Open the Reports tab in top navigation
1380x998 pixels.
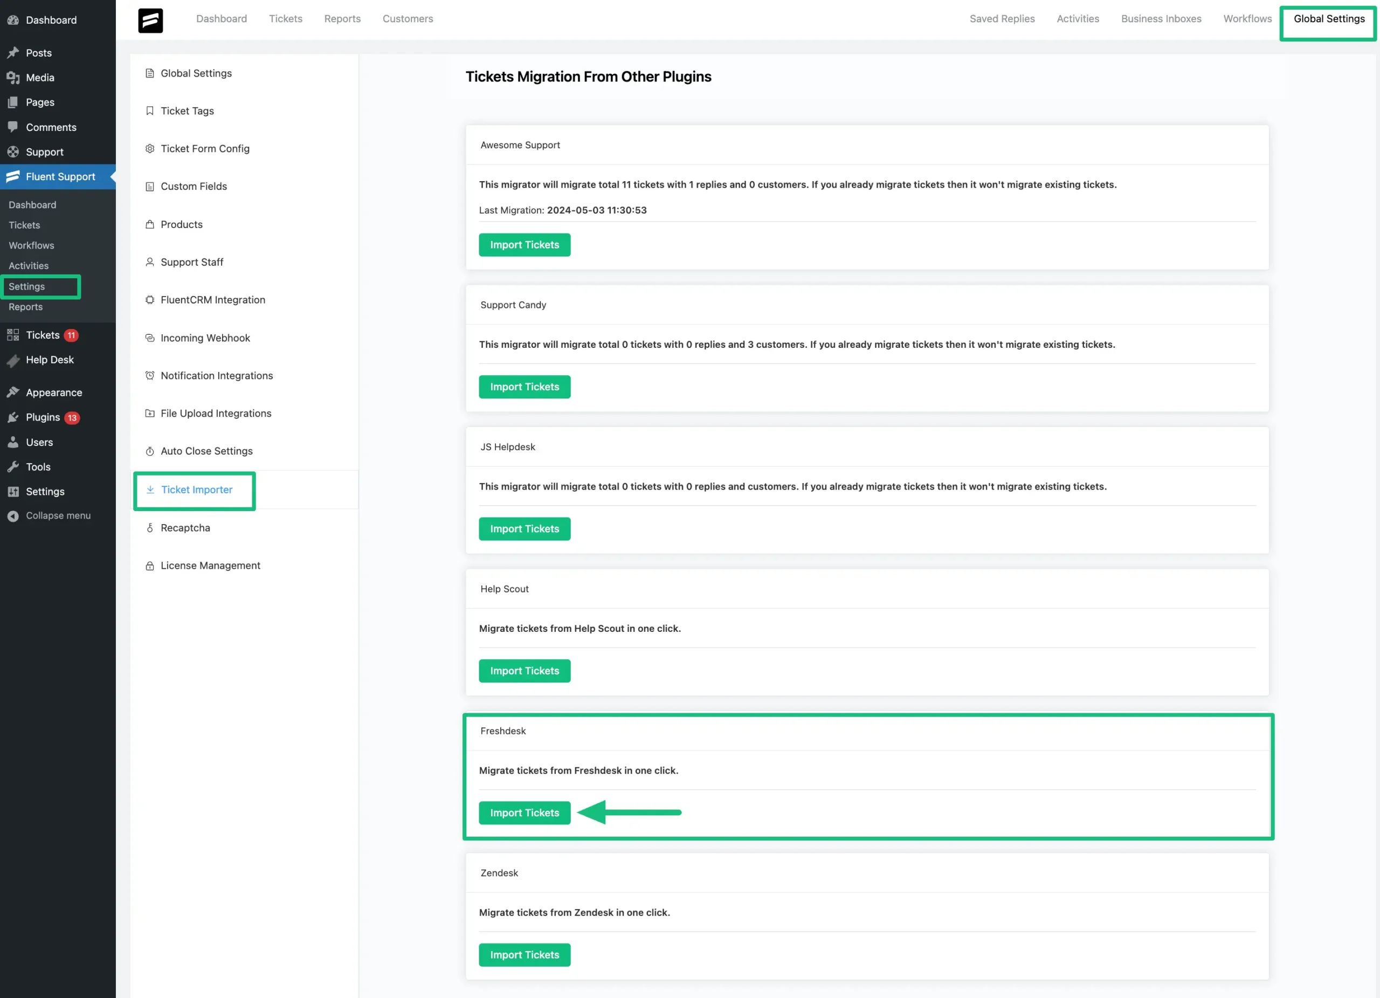tap(342, 19)
